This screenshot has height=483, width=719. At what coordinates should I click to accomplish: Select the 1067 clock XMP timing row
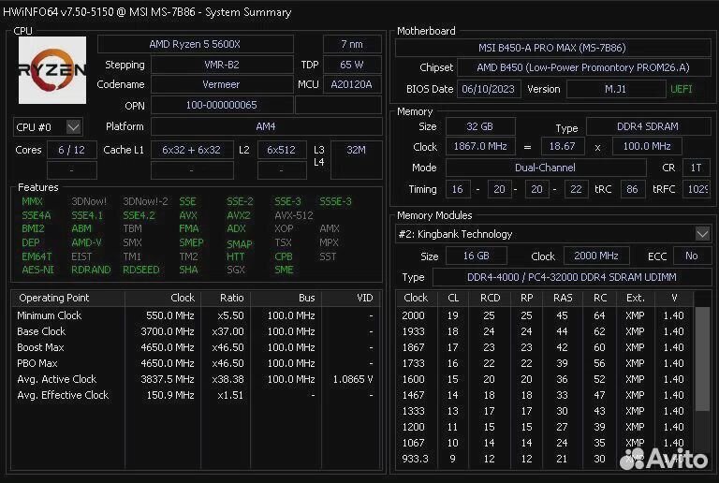pos(545,443)
